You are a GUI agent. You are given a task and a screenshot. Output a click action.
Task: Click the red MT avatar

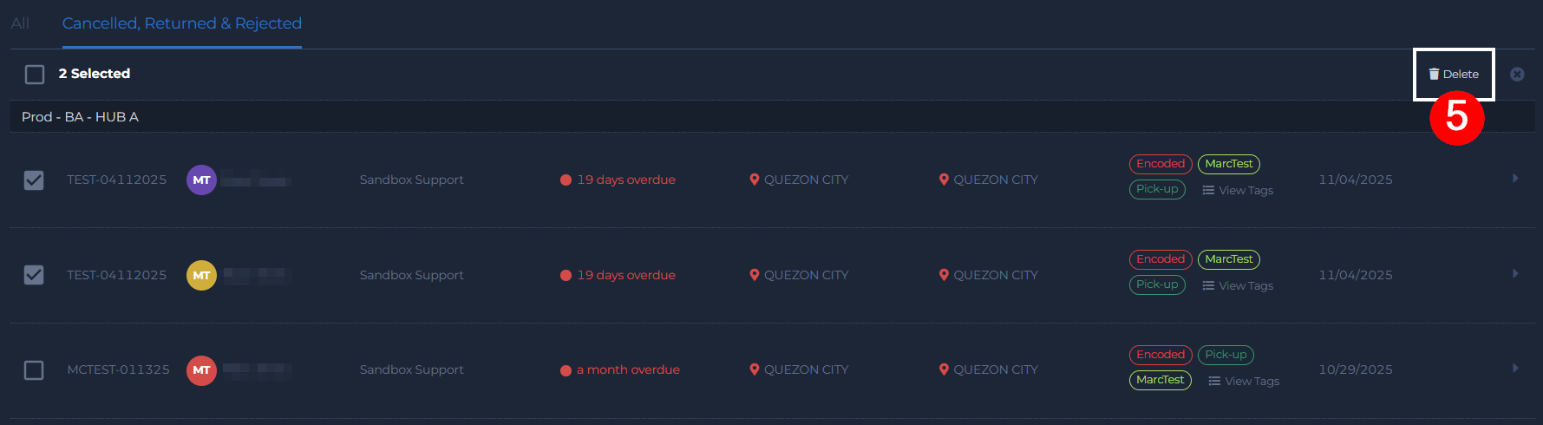[201, 370]
